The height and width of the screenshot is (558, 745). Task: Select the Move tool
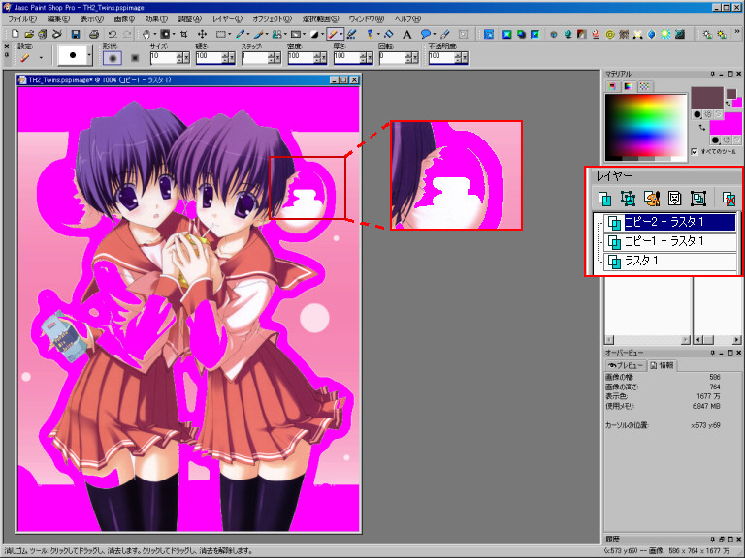pos(202,34)
